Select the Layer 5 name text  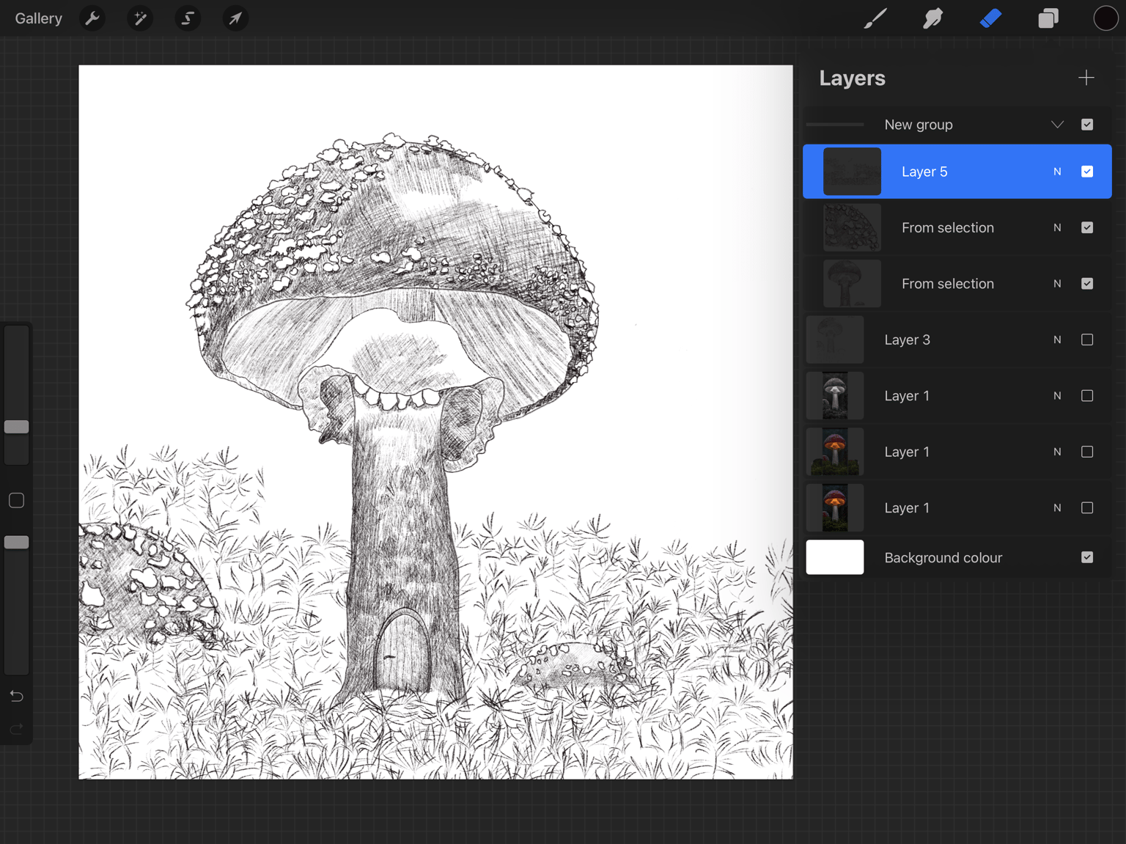coord(924,172)
